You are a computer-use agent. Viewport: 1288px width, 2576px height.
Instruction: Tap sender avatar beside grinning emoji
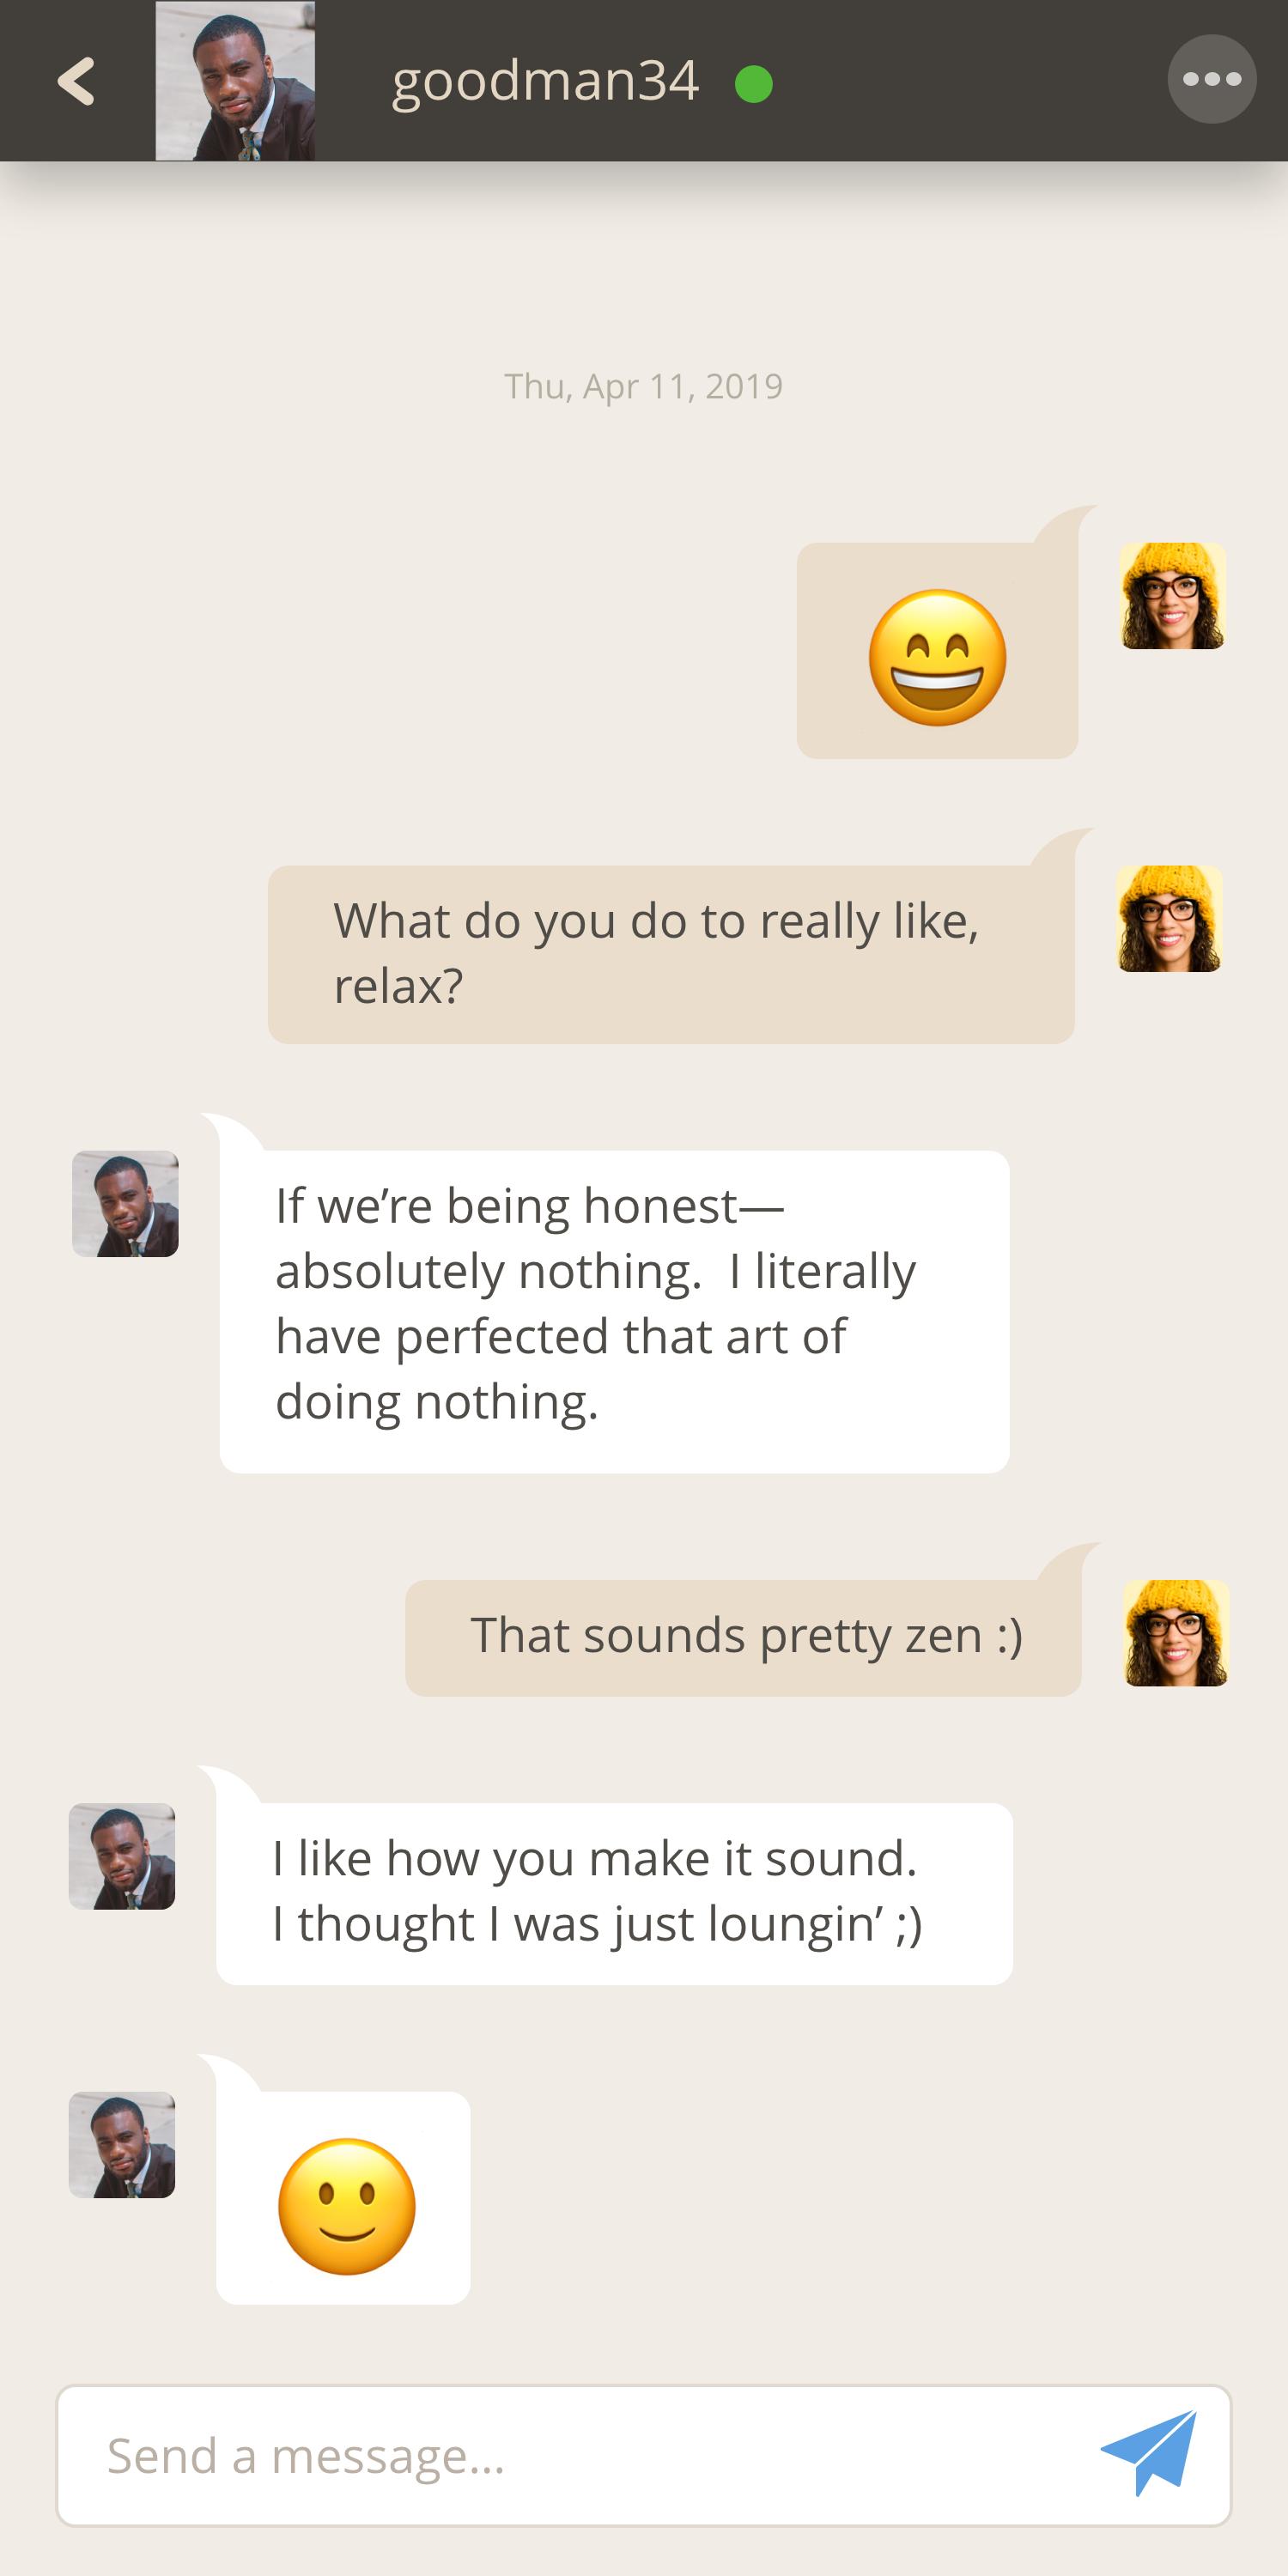pyautogui.click(x=1172, y=596)
